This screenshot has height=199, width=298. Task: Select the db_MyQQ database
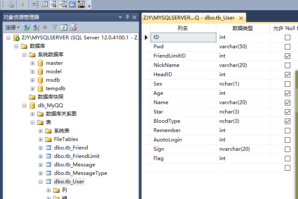click(50, 105)
